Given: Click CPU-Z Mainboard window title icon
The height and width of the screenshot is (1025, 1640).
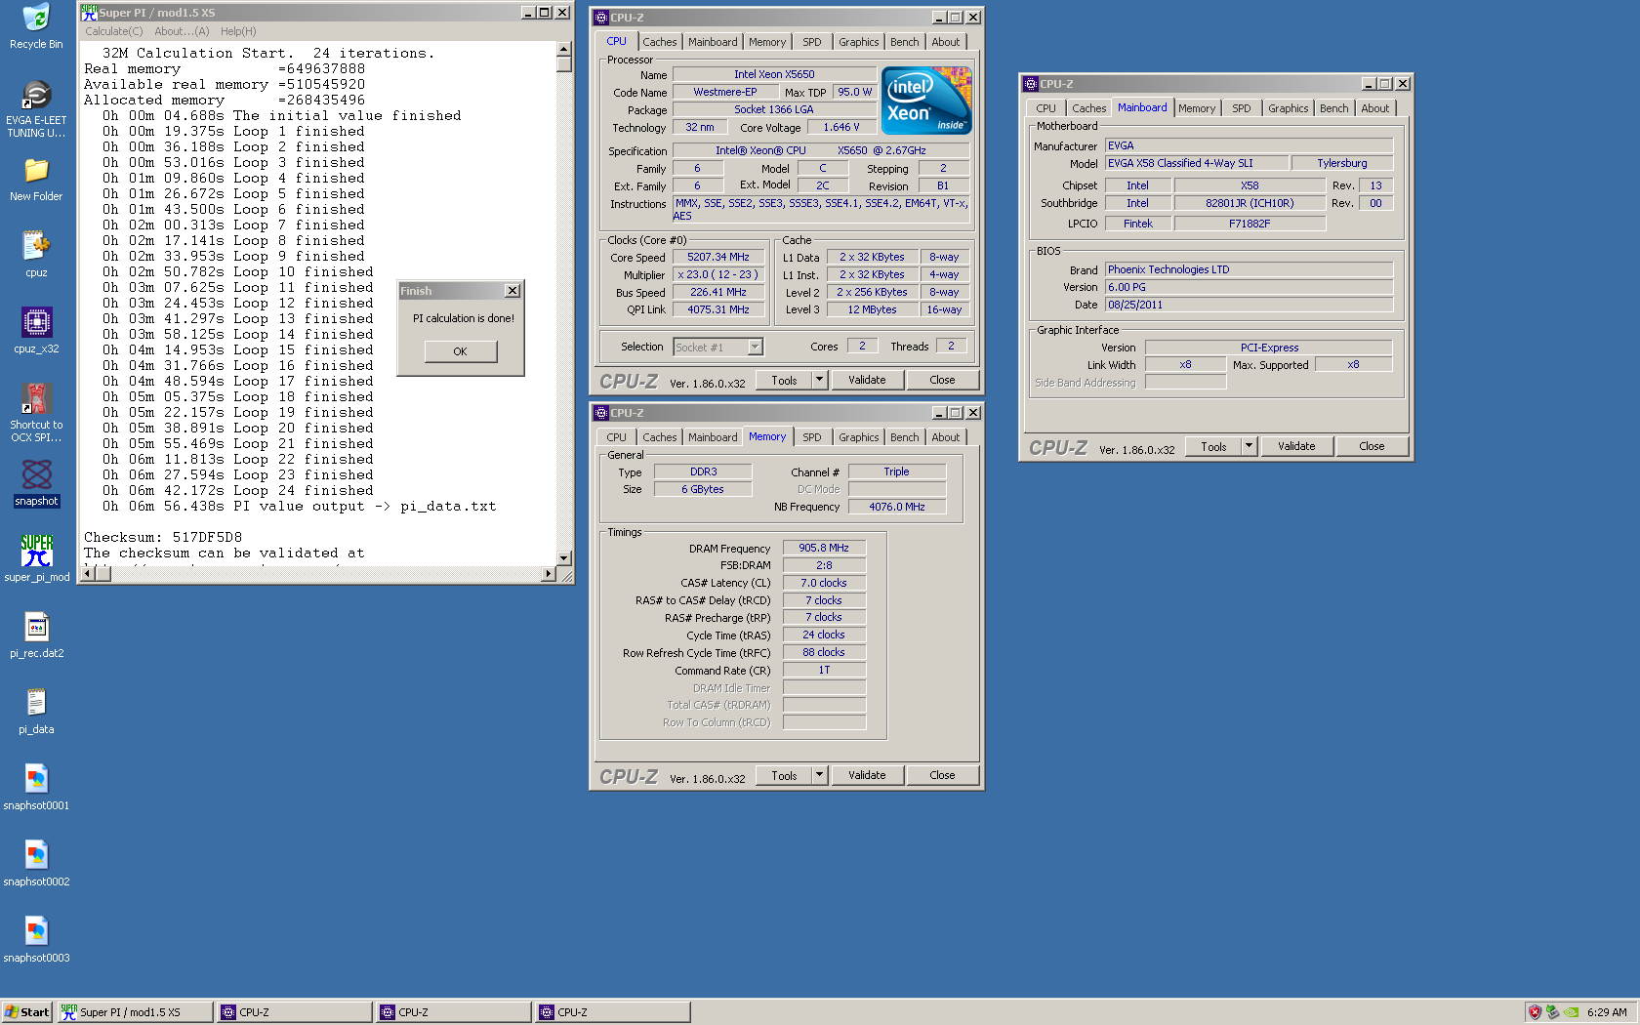Looking at the screenshot, I should click(x=1030, y=84).
